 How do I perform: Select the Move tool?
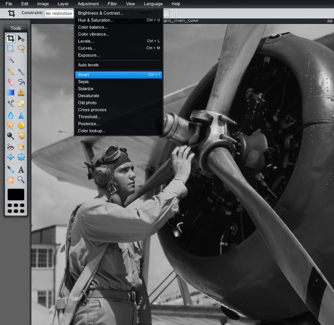tap(21, 38)
